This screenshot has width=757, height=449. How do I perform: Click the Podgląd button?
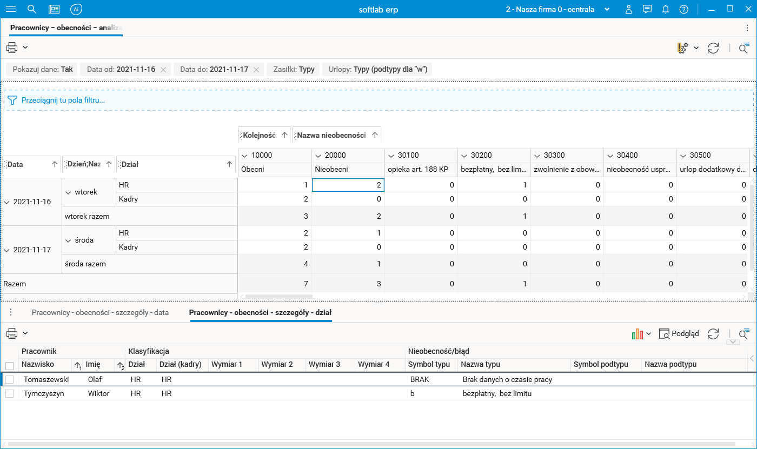point(679,334)
